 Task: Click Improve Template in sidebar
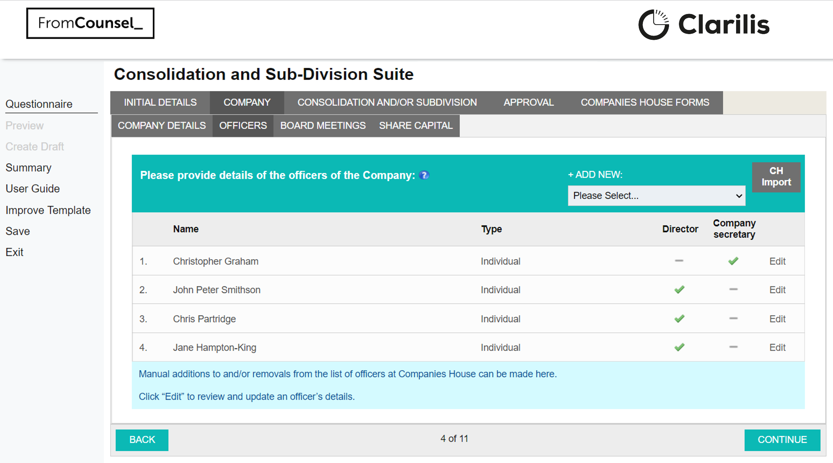pos(48,210)
